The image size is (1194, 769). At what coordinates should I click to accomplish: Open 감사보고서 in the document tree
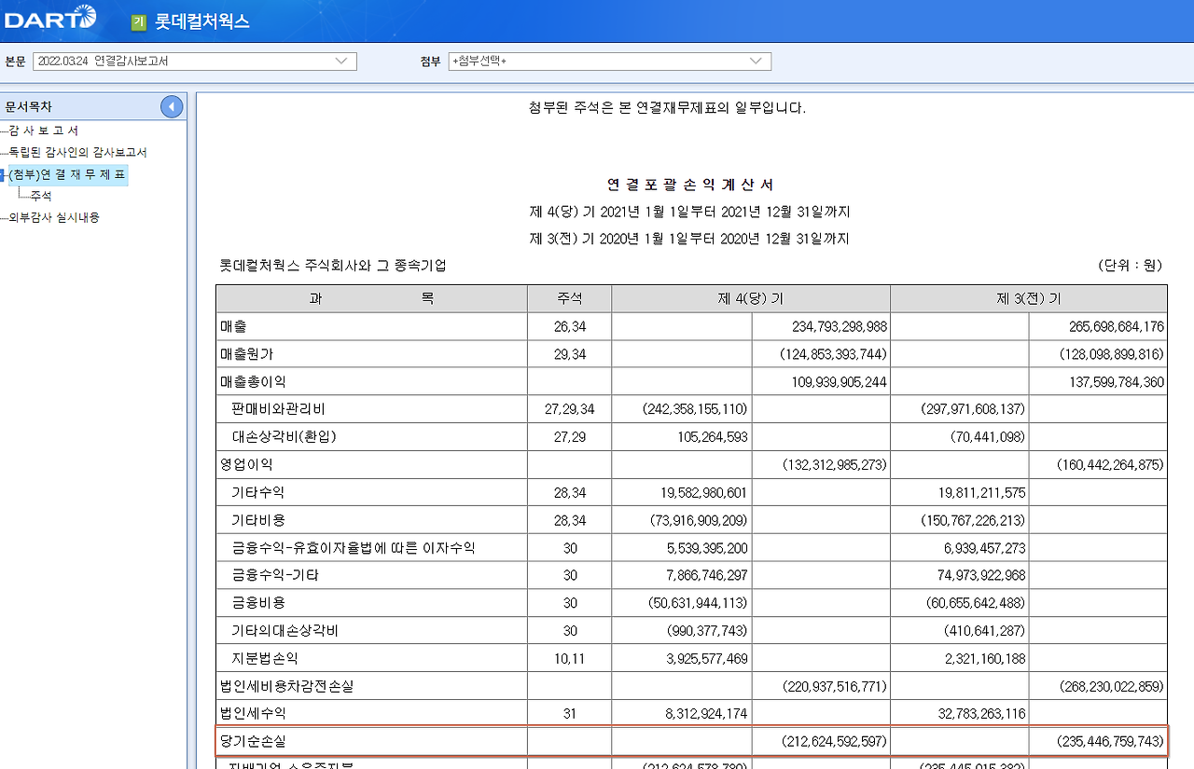[44, 130]
